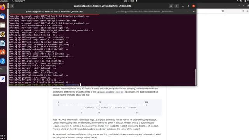Open Rhythmbox music player in dock

click(3, 34)
